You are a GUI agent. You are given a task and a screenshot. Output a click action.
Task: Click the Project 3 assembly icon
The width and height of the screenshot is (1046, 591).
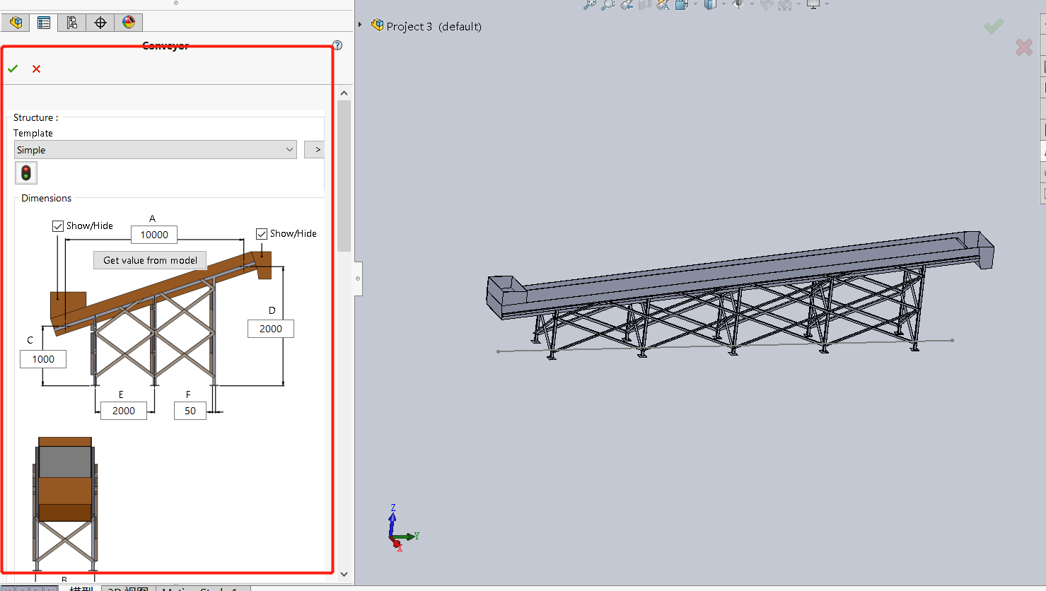[378, 25]
